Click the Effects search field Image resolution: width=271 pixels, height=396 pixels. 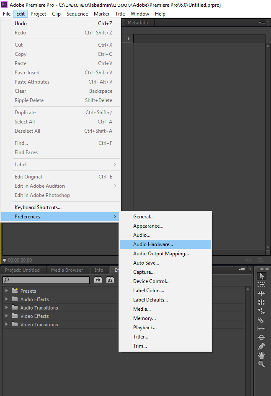[46, 280]
